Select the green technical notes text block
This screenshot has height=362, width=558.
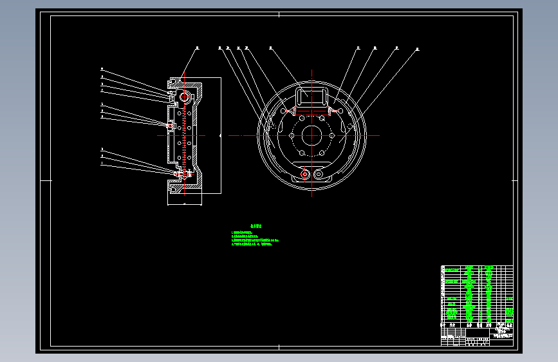255,235
